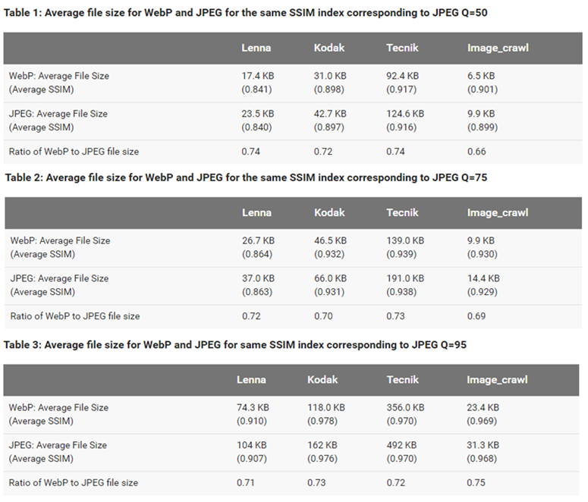Select the 492 KB JPEG Tecnik cell

[x=401, y=445]
